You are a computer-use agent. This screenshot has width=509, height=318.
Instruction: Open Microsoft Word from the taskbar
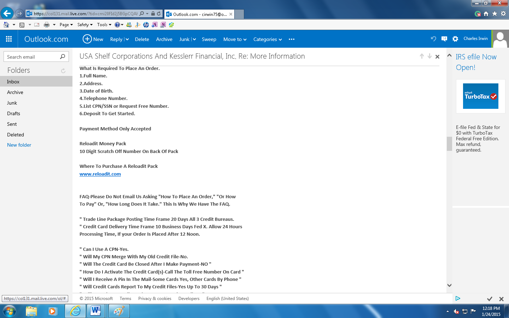(95, 311)
